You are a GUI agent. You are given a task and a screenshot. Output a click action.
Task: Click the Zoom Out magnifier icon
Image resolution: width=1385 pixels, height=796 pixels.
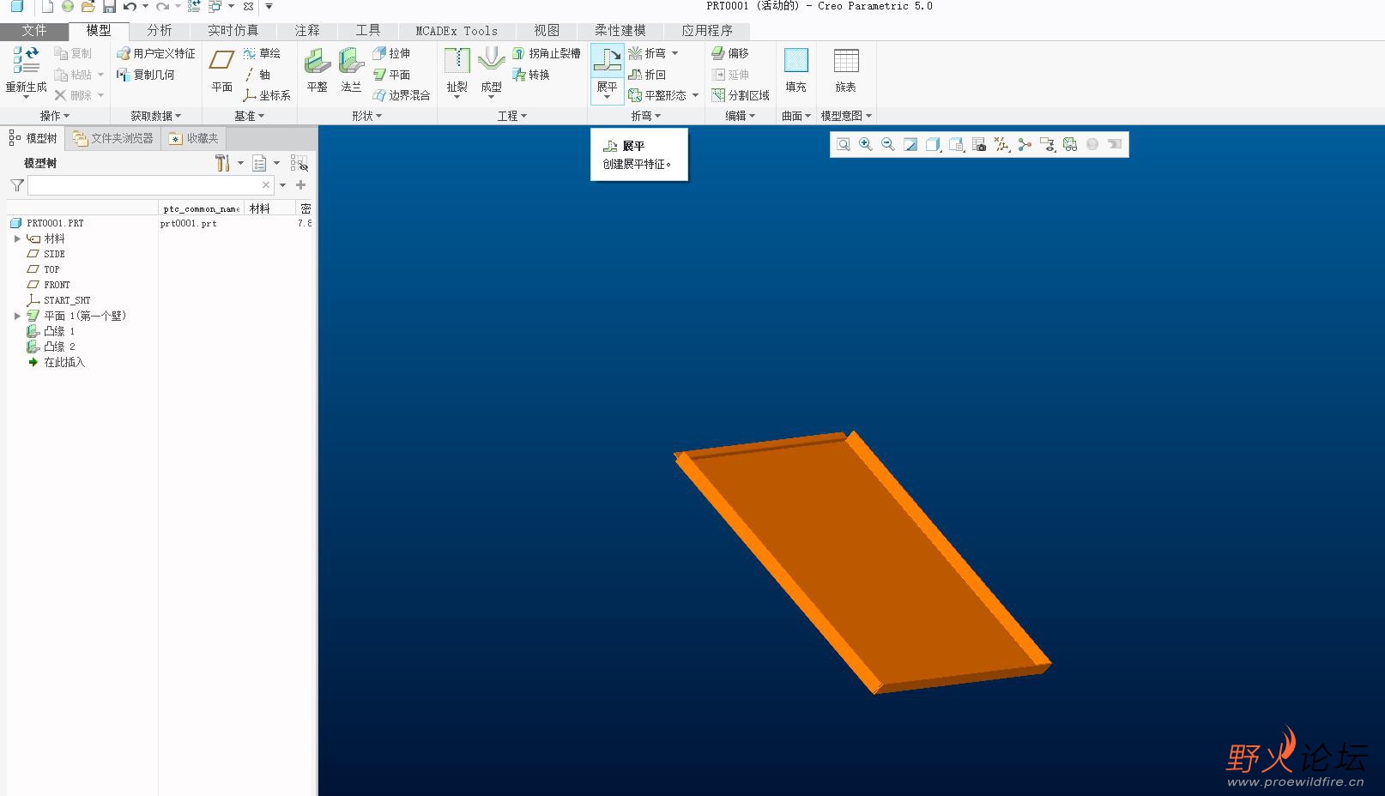point(888,144)
